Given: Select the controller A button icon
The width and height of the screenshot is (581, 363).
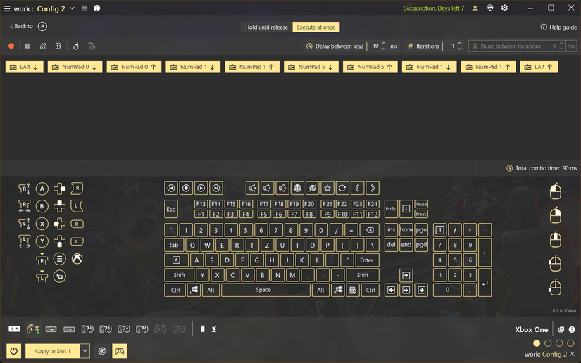Looking at the screenshot, I should pos(42,189).
